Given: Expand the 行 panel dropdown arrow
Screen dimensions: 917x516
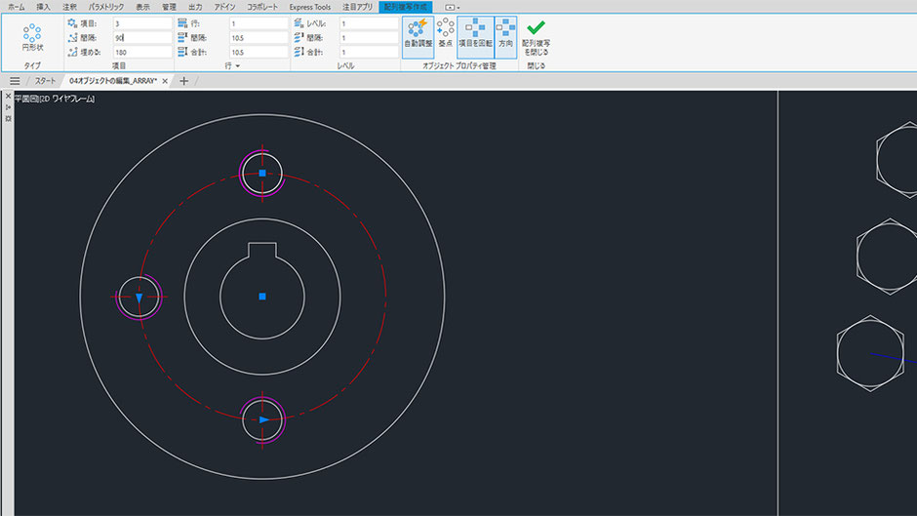Looking at the screenshot, I should coord(237,66).
